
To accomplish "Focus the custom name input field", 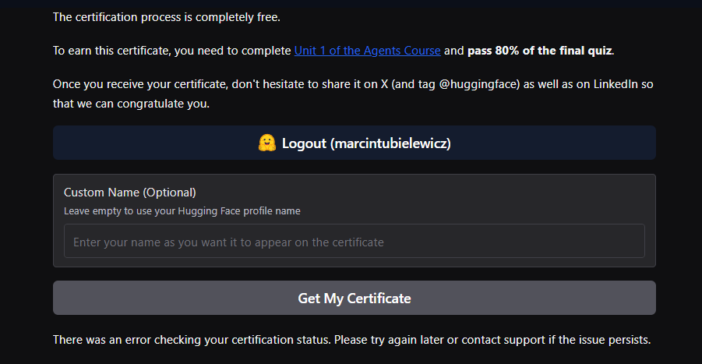I will (355, 242).
